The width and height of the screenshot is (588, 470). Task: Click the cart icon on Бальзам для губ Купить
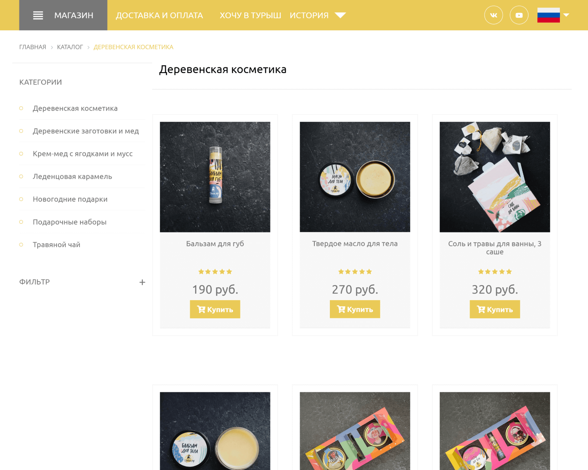tap(201, 309)
